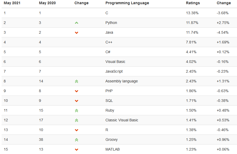Select the Python language name

point(111,23)
